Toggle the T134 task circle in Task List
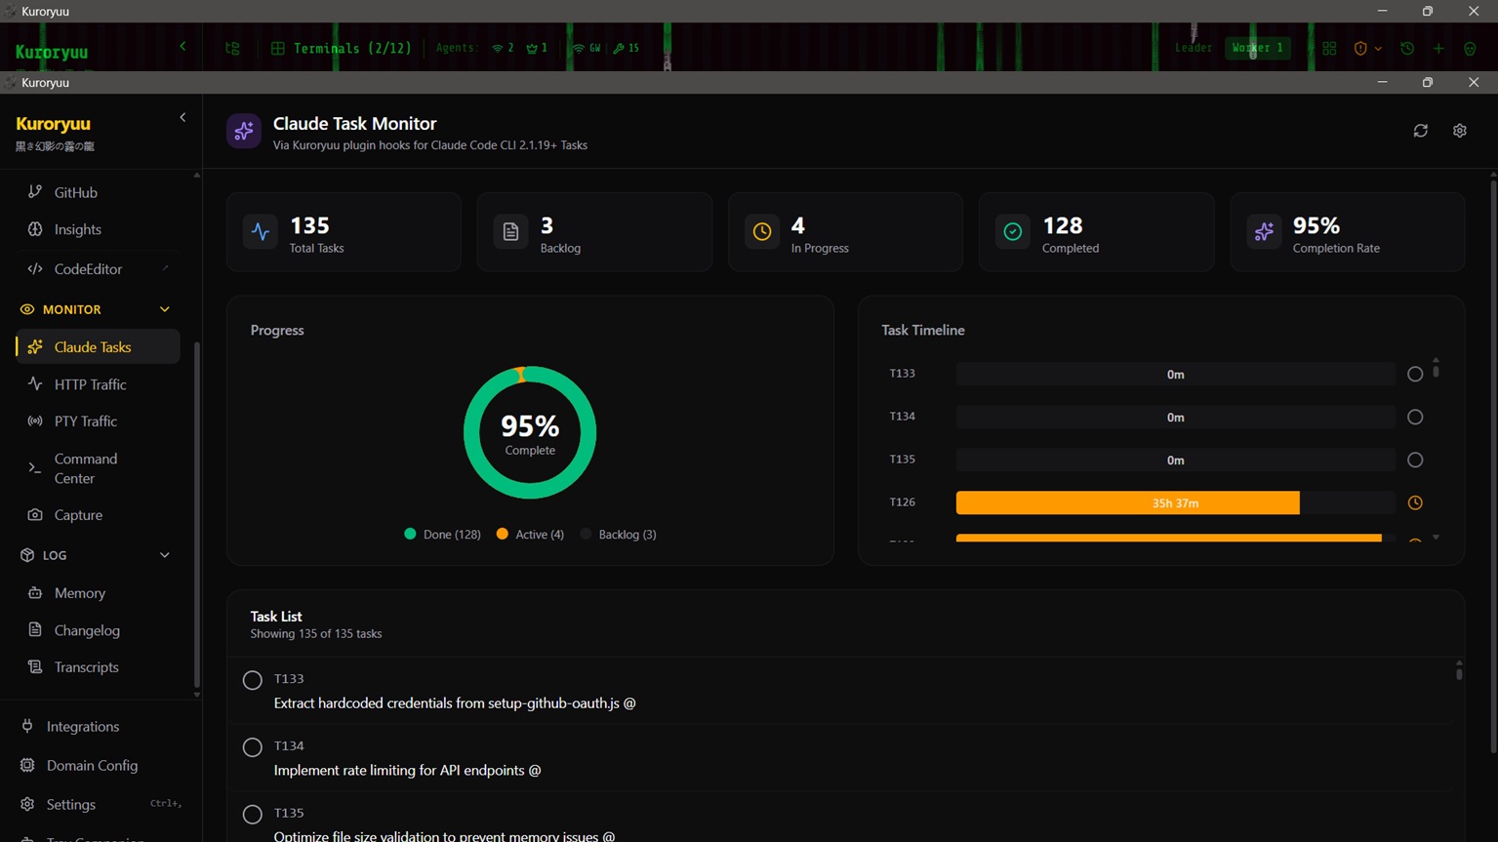This screenshot has height=842, width=1498. click(253, 747)
